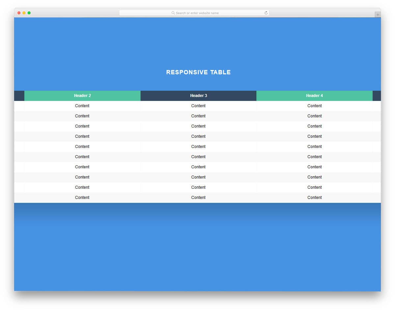
Task: Select the second Content cell under Header 3
Action: pyautogui.click(x=198, y=116)
